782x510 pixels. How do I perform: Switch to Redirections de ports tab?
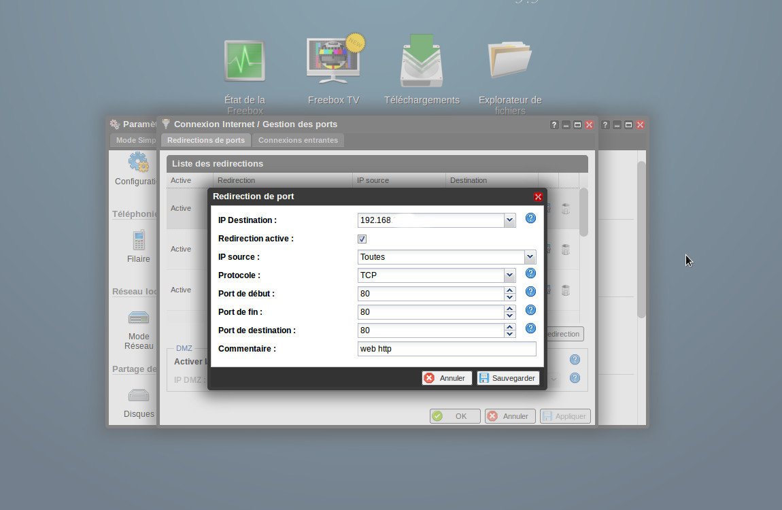206,140
